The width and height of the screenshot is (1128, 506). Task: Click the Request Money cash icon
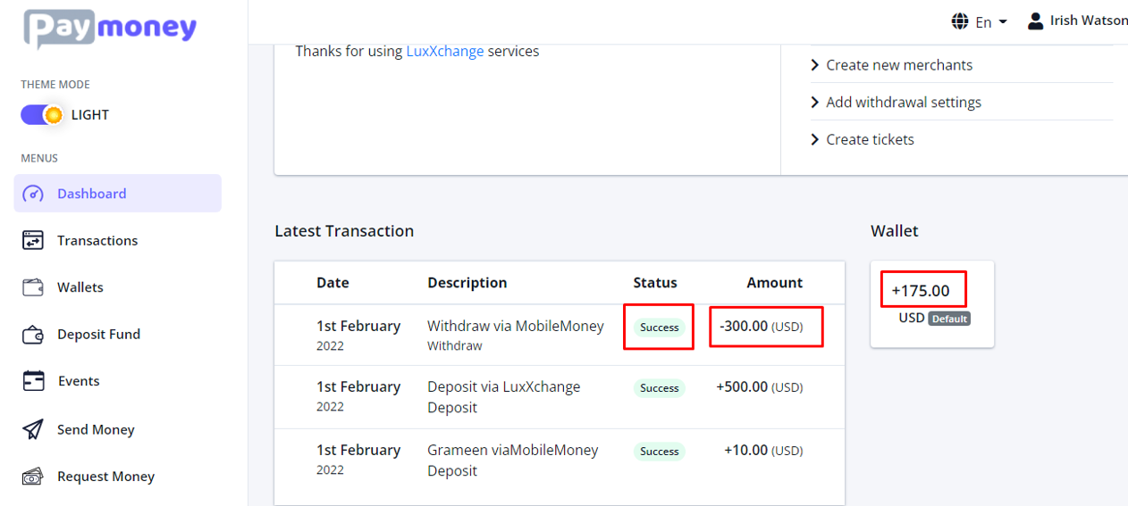(33, 477)
